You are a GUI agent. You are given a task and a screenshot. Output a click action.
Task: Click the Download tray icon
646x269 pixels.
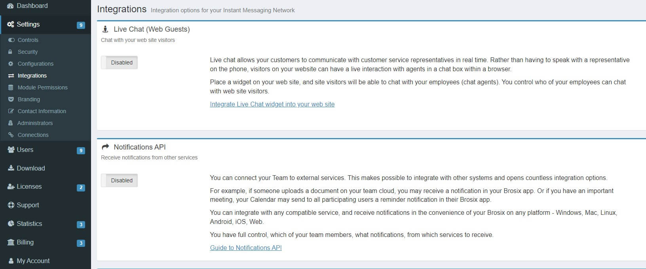tap(11, 168)
